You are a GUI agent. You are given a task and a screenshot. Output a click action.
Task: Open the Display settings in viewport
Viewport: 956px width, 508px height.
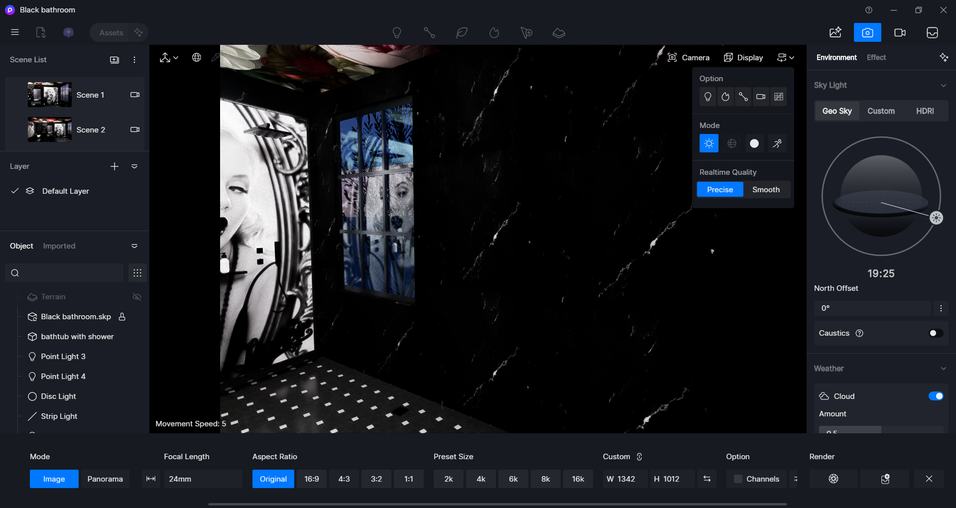point(743,58)
